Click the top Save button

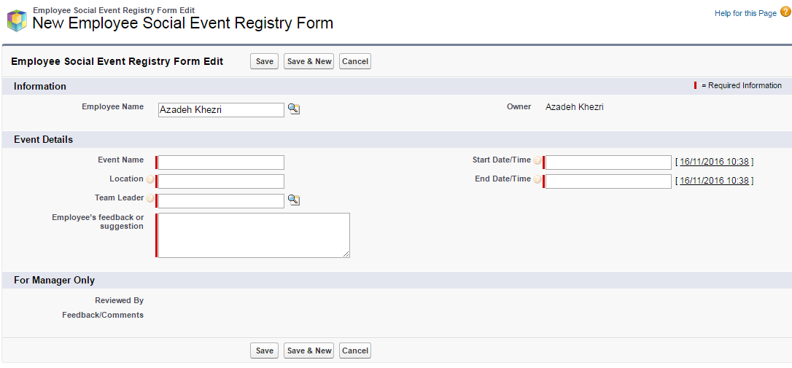(x=265, y=61)
